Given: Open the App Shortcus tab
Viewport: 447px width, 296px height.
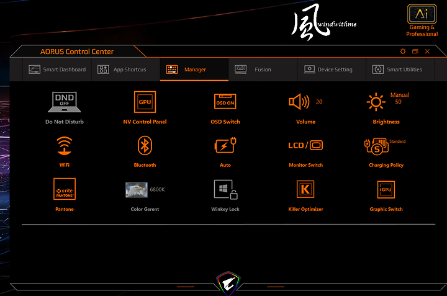Looking at the screenshot, I should 125,70.
